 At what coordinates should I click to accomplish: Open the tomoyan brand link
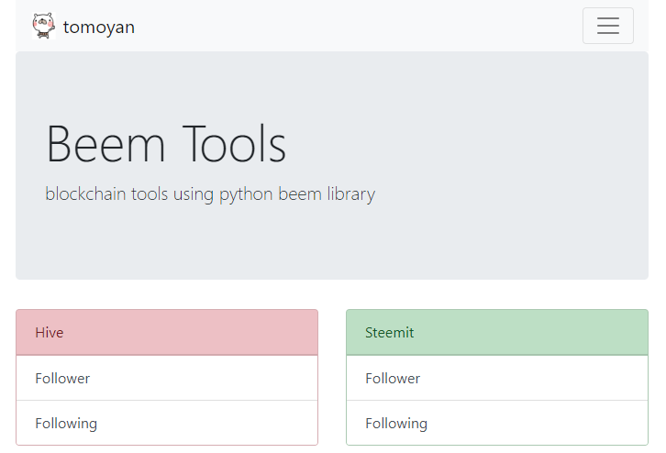point(83,27)
